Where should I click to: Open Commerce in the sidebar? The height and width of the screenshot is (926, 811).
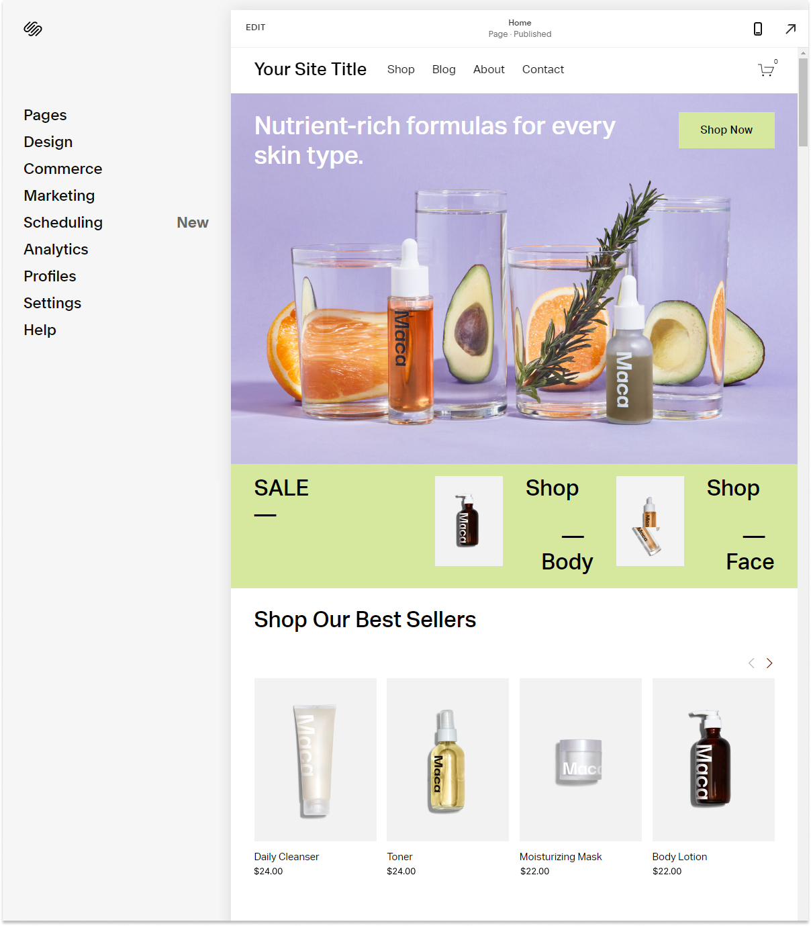tap(63, 169)
